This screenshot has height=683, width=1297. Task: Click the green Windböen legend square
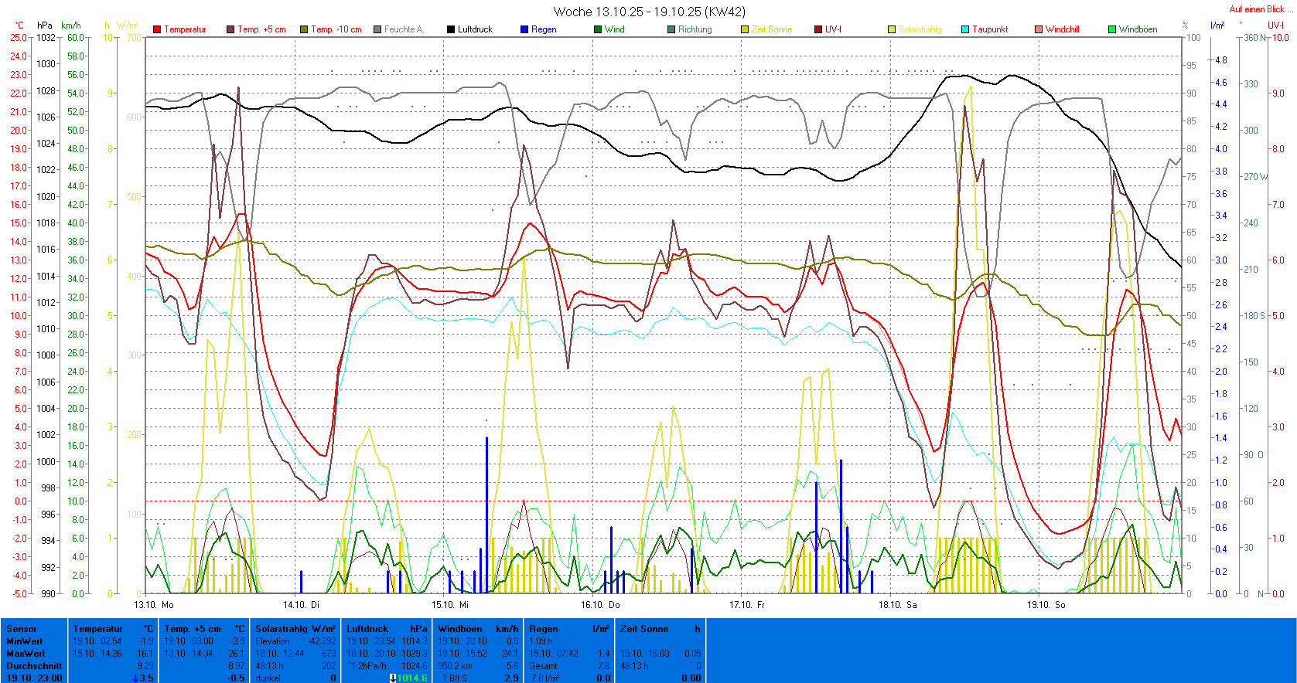click(1112, 29)
